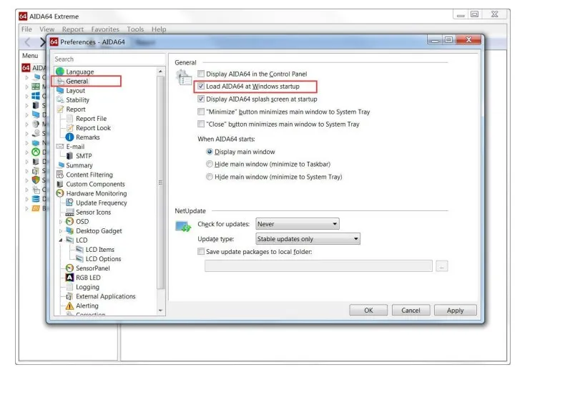
Task: Click the OK button
Action: [x=368, y=311]
